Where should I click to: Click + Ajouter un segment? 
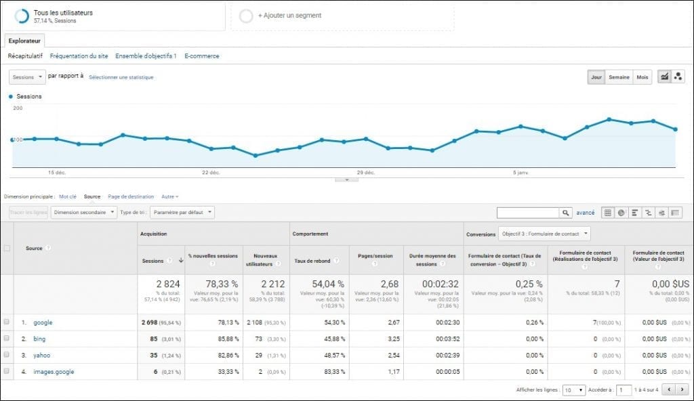click(x=290, y=16)
